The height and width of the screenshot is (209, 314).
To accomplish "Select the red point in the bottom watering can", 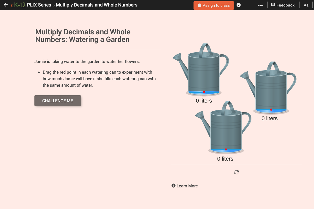I will pos(226,149).
